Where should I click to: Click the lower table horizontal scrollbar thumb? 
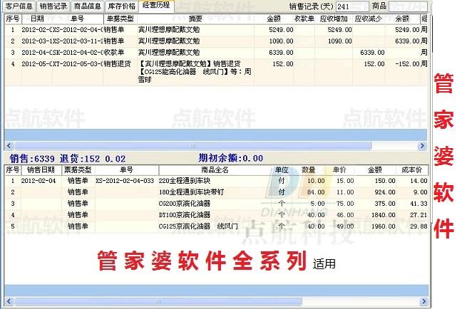click(x=158, y=301)
